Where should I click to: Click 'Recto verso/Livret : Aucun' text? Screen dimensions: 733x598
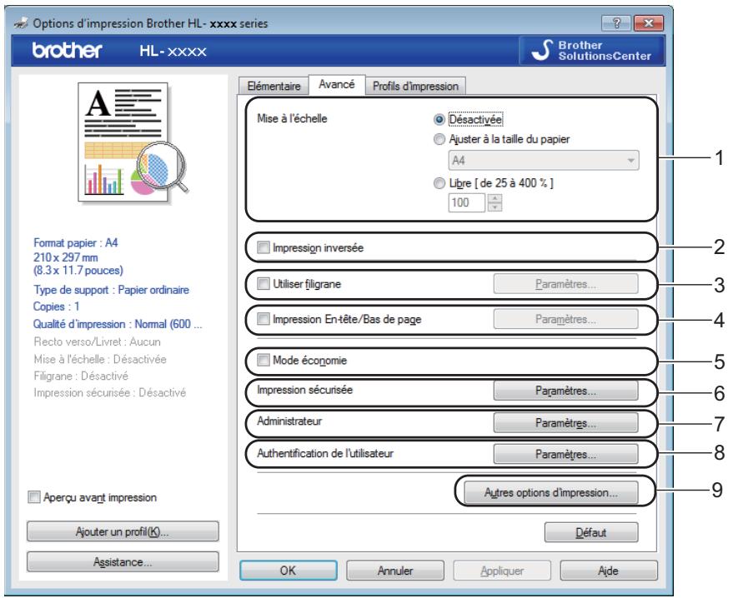tap(98, 341)
